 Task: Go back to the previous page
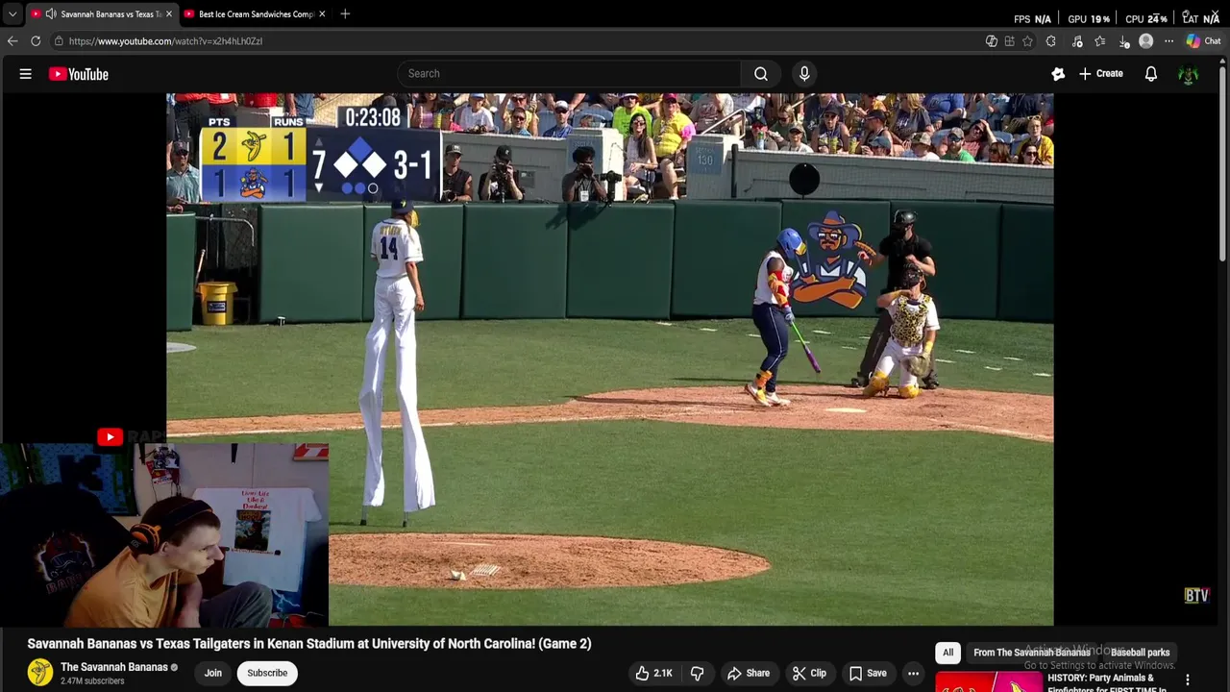12,41
